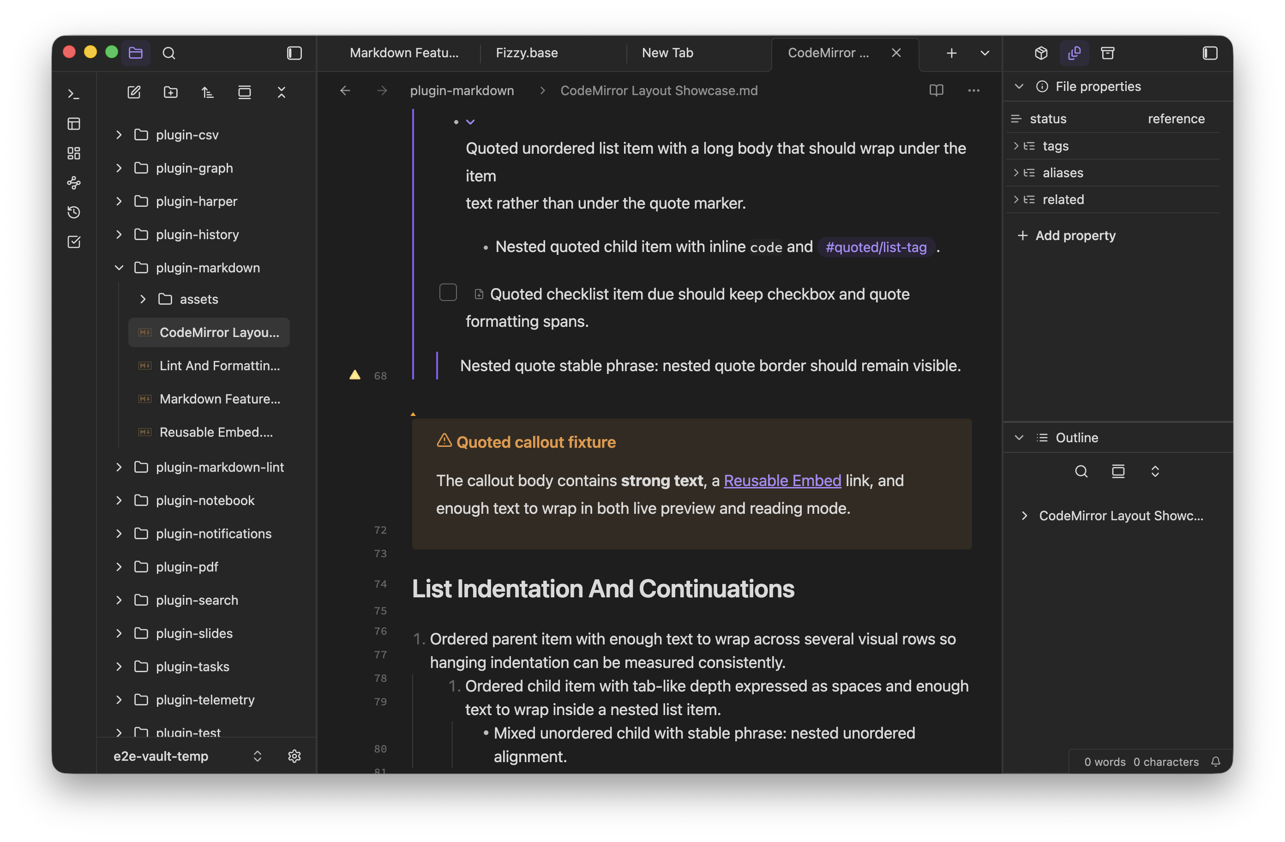This screenshot has width=1285, height=842.
Task: Toggle the left sidebar panel icon
Action: click(294, 53)
